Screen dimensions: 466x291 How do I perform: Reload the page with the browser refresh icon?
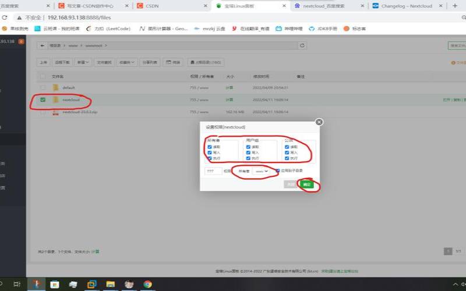[5, 17]
